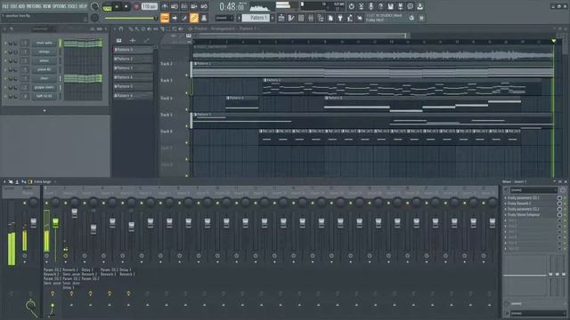
Task: Open Fruity Reeverb 2 slot options arrow
Action: [x=505, y=204]
